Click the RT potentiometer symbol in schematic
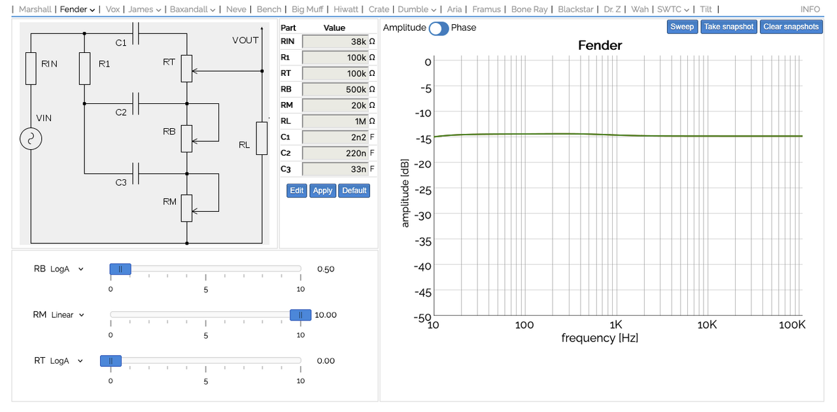 pos(188,68)
